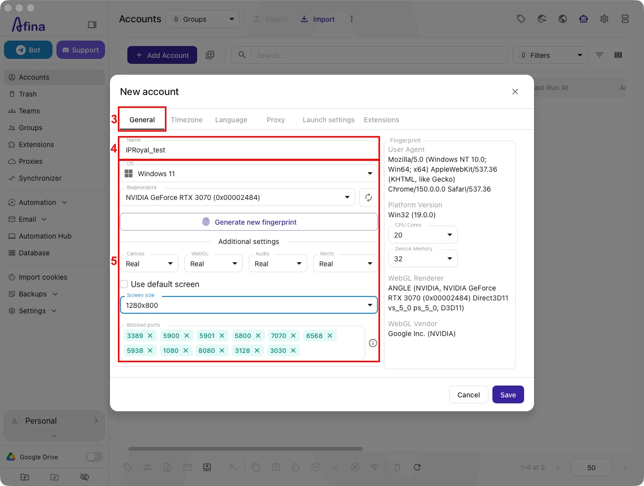Click the blocked ports info icon

pos(373,343)
